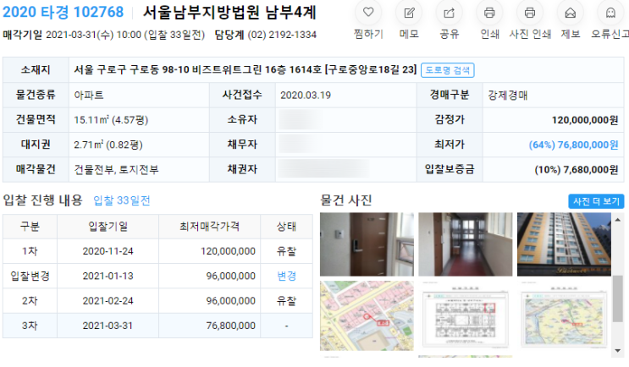Click the photo panel scrollbar thumb

(x=618, y=299)
